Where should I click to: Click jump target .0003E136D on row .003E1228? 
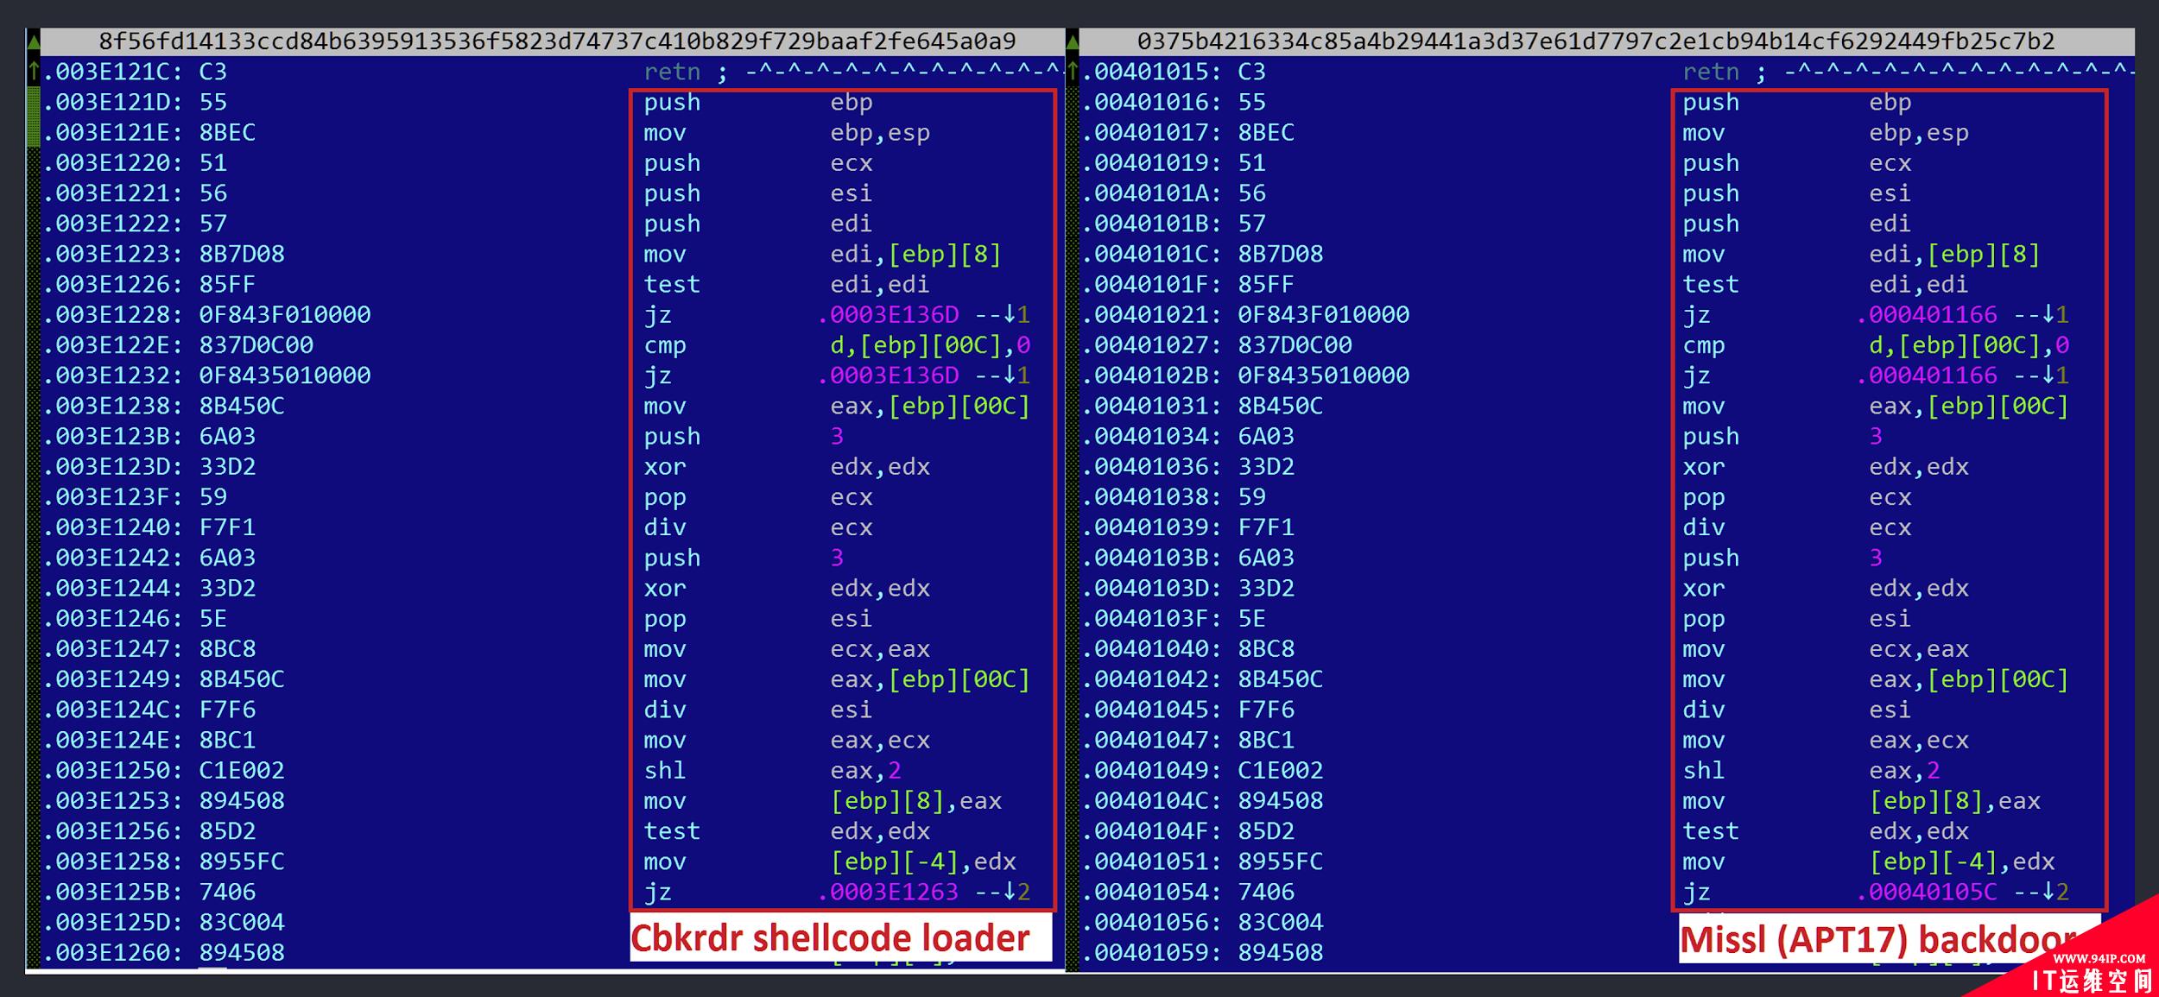[889, 314]
